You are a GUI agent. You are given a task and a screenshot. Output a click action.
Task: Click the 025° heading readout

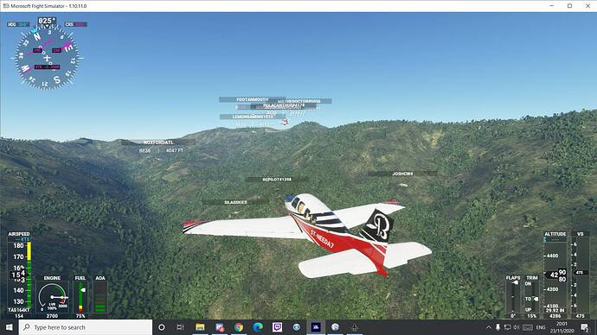point(47,21)
